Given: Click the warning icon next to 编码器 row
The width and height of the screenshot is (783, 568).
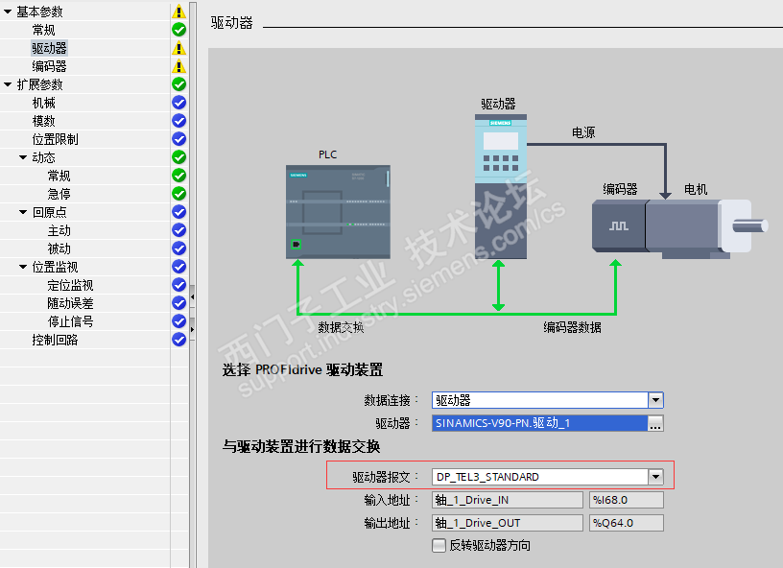Looking at the screenshot, I should pos(178,66).
